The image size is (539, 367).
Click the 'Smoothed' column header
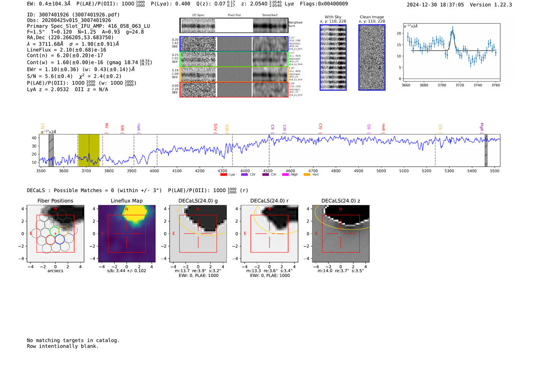(x=269, y=15)
